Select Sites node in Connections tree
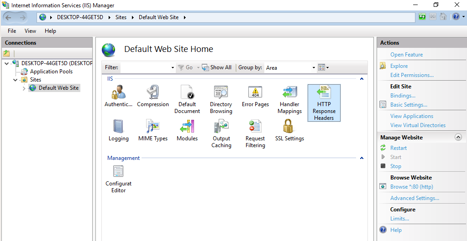Screen dimensions: 467x241 point(36,80)
